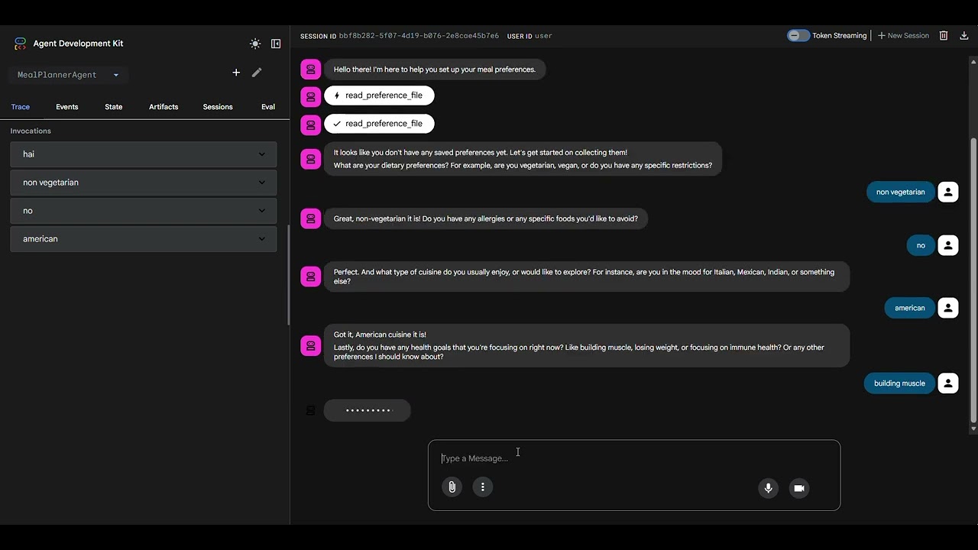Screen dimensions: 978x550
Task: Open the Eval tab
Action: tap(268, 107)
